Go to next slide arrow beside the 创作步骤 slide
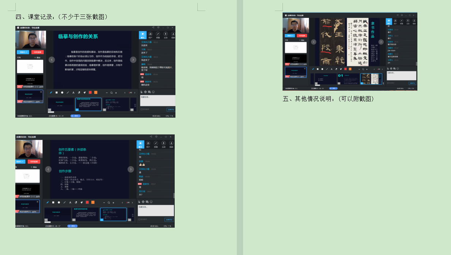 tap(130, 169)
